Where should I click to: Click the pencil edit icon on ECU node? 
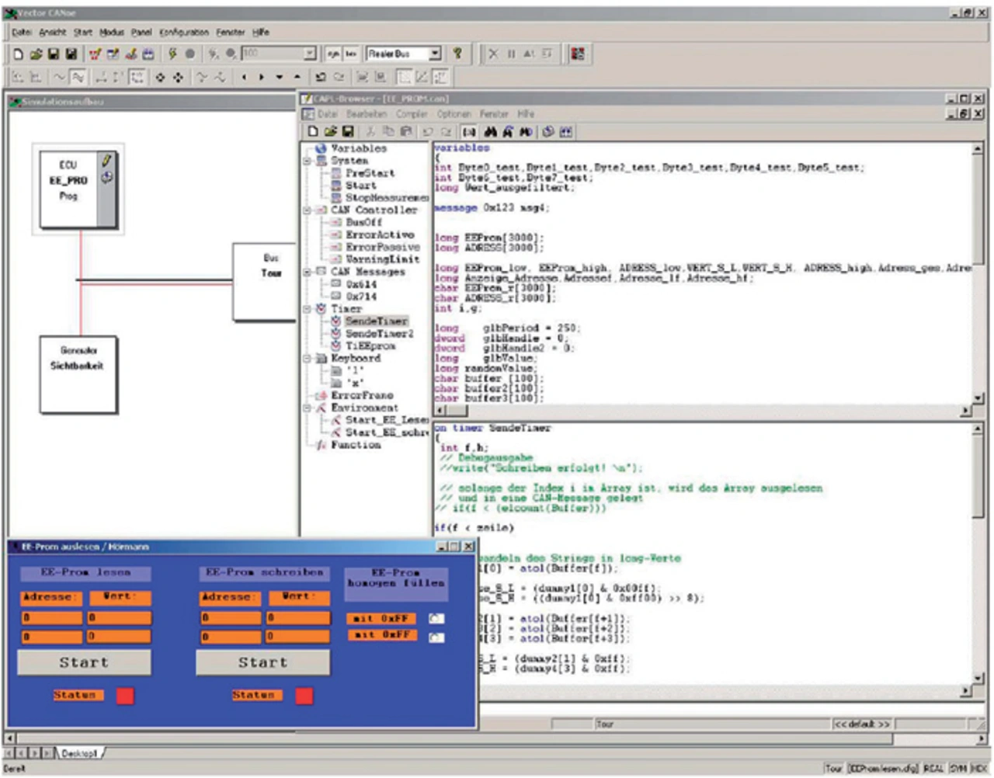pyautogui.click(x=106, y=160)
